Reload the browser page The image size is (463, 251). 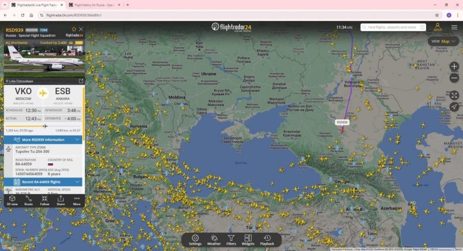tap(23, 15)
